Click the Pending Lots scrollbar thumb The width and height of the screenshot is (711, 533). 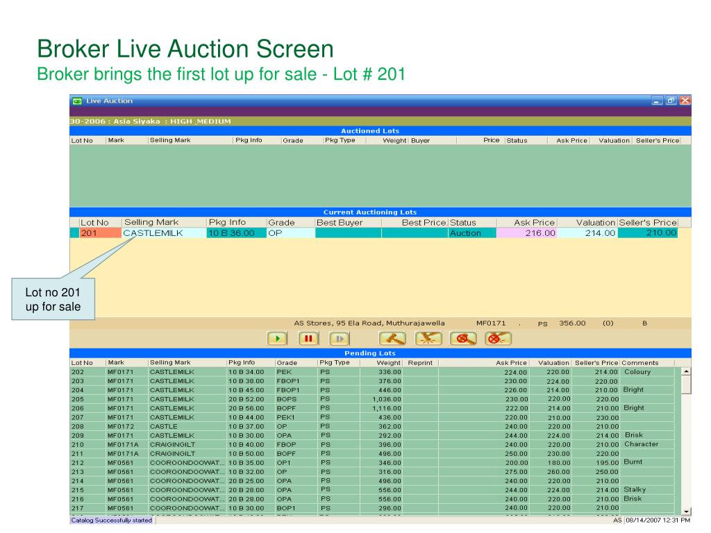tap(687, 384)
